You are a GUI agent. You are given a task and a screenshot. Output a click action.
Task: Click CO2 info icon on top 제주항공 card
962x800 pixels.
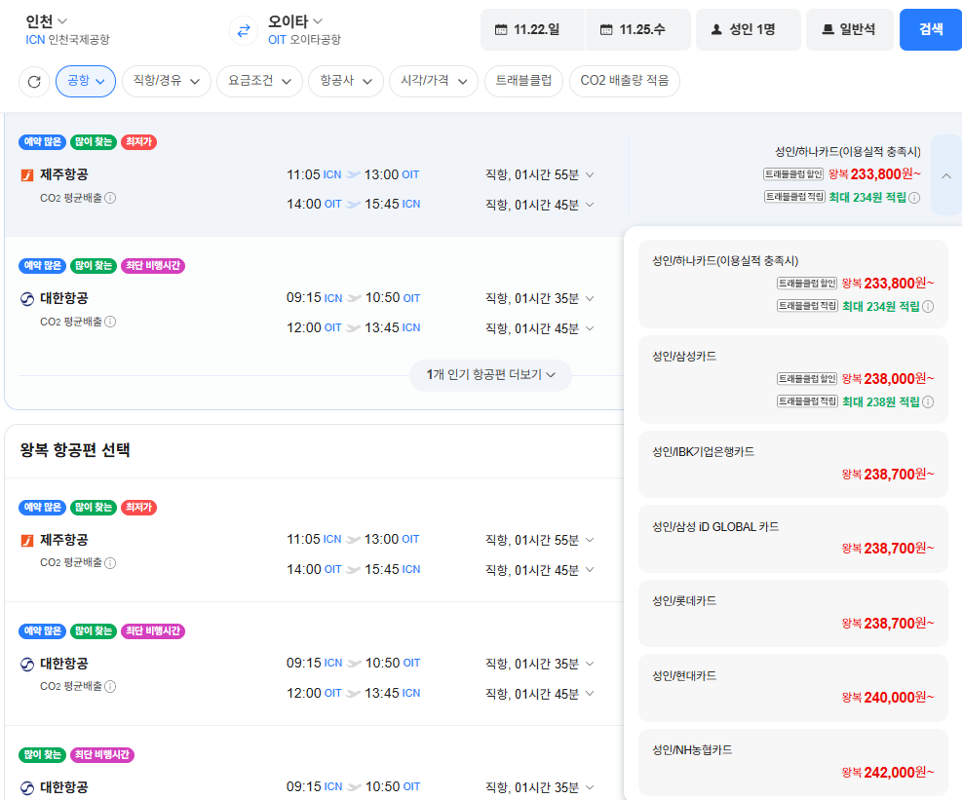coord(110,198)
